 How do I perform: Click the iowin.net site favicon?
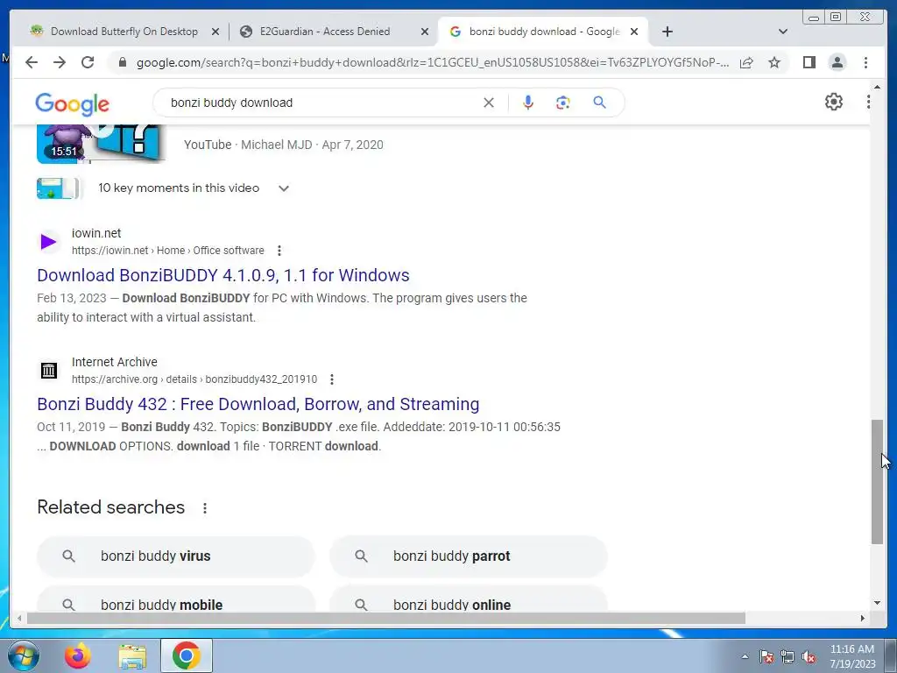click(49, 242)
